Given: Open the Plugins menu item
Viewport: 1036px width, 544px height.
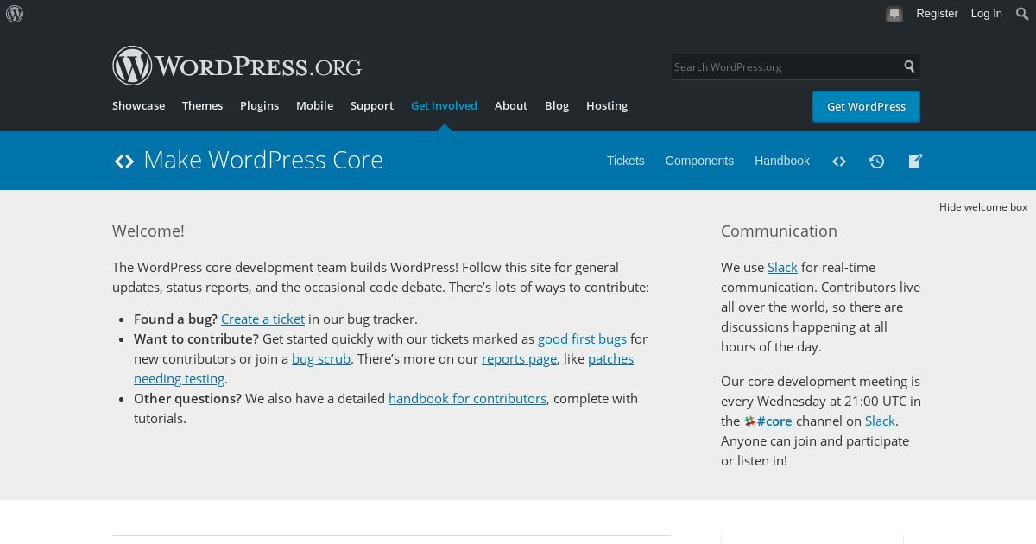Looking at the screenshot, I should click(x=259, y=105).
